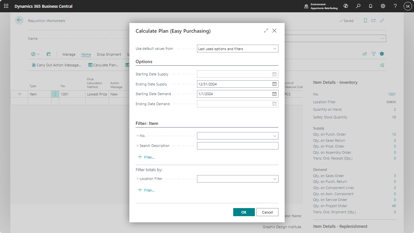Click the help question mark icon
This screenshot has width=414, height=233.
coord(395,6)
